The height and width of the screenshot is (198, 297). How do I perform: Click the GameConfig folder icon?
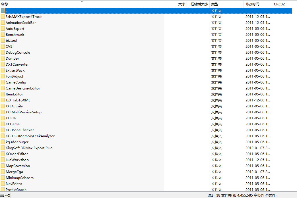(x=3, y=82)
